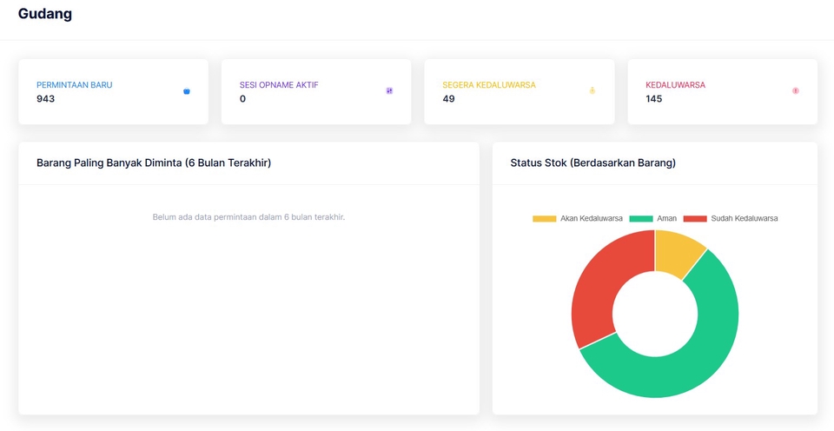834x431 pixels.
Task: Hide the Aman series via legend label
Action: pyautogui.click(x=666, y=218)
